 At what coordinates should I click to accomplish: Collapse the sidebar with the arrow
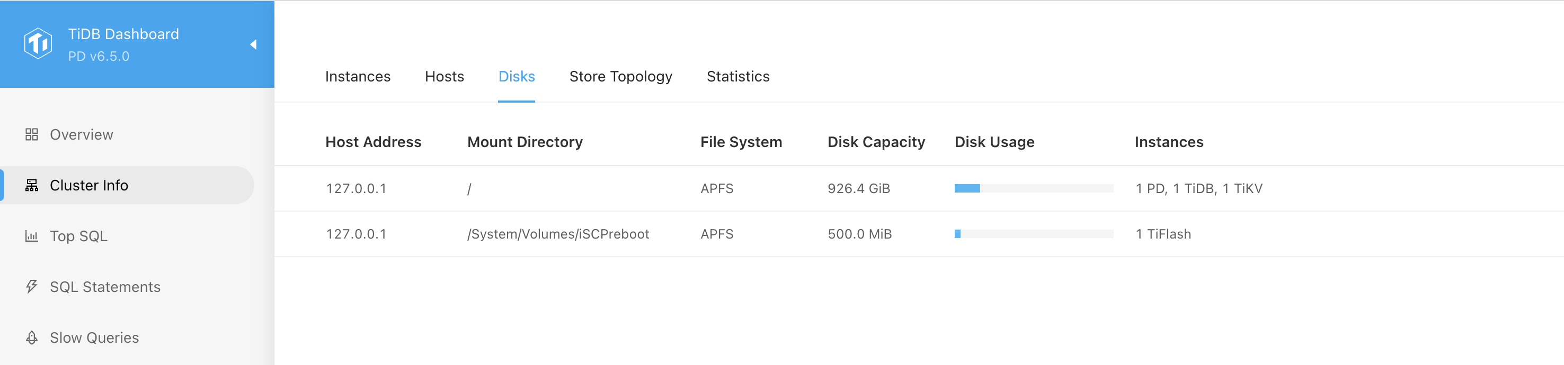coord(253,44)
